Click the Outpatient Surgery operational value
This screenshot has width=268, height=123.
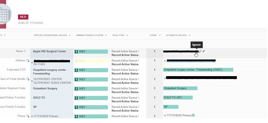[x=45, y=88]
